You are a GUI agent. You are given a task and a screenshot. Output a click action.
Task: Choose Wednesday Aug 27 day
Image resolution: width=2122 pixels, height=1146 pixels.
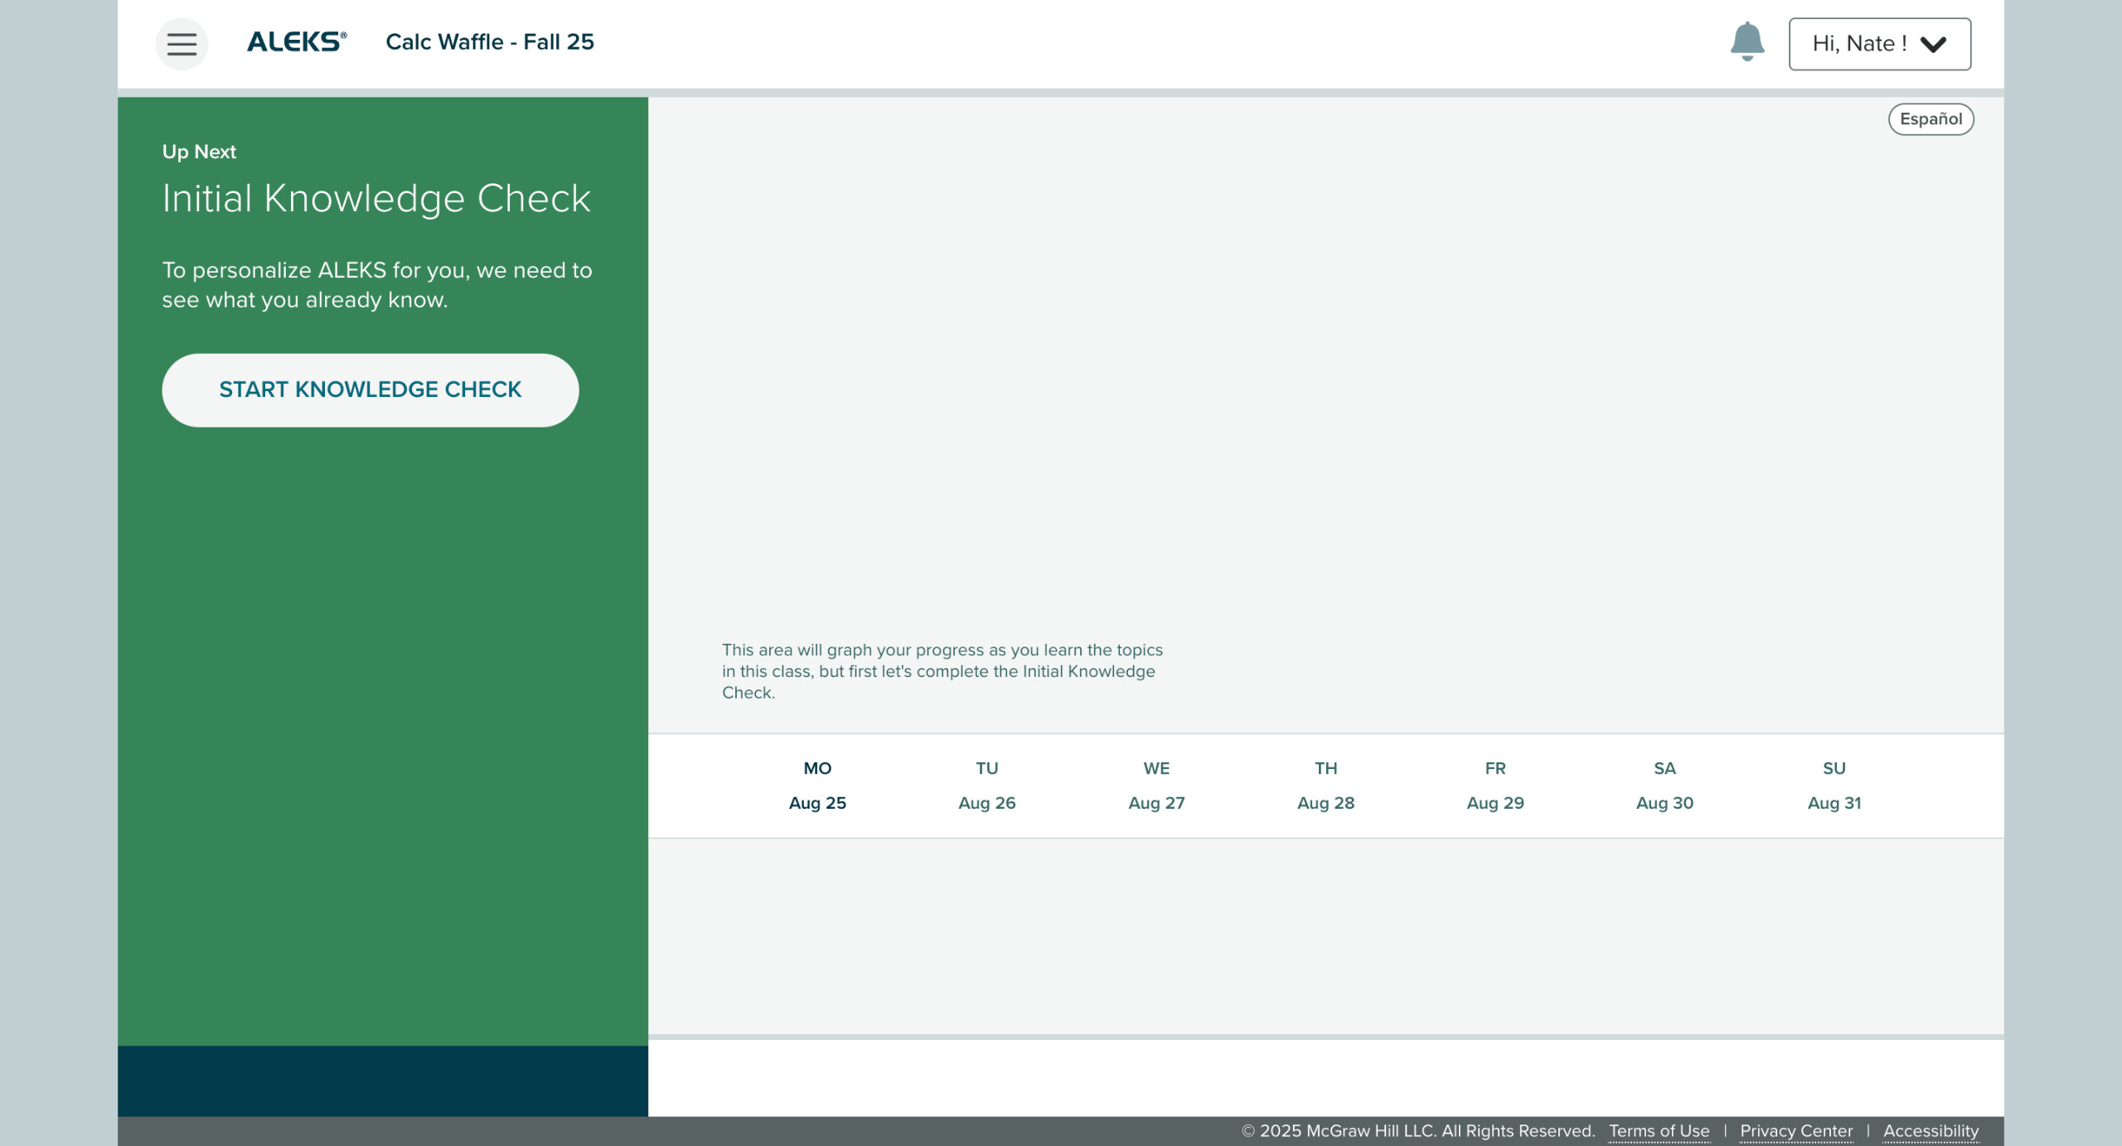pos(1155,785)
